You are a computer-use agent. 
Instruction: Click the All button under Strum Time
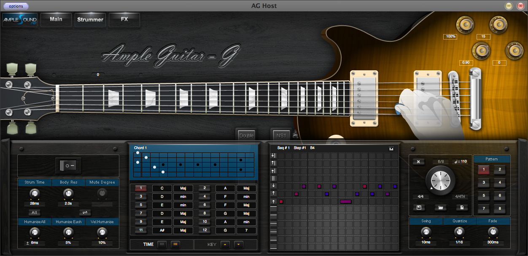[x=34, y=213]
